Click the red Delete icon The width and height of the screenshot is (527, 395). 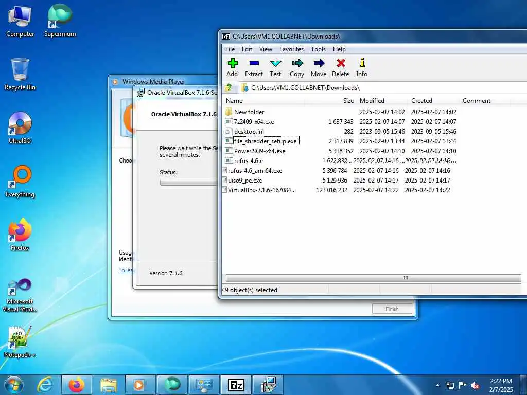coord(341,67)
